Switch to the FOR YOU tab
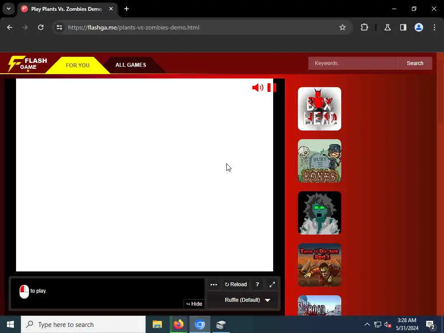Image resolution: width=444 pixels, height=333 pixels. pyautogui.click(x=78, y=65)
